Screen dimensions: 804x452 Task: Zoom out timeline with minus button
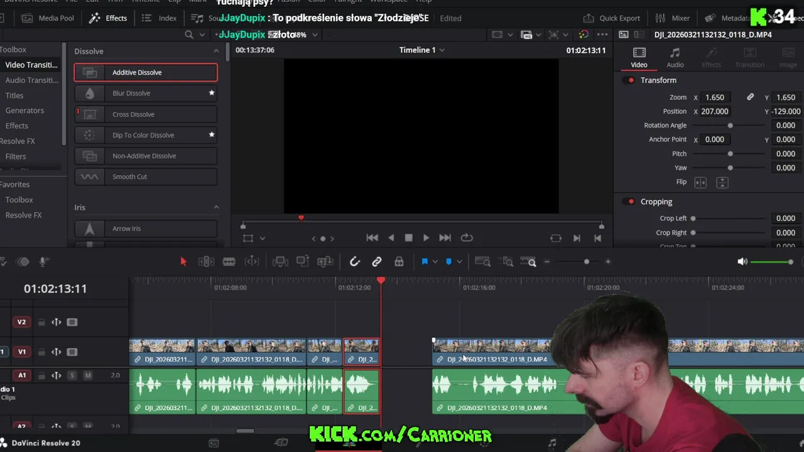(547, 262)
